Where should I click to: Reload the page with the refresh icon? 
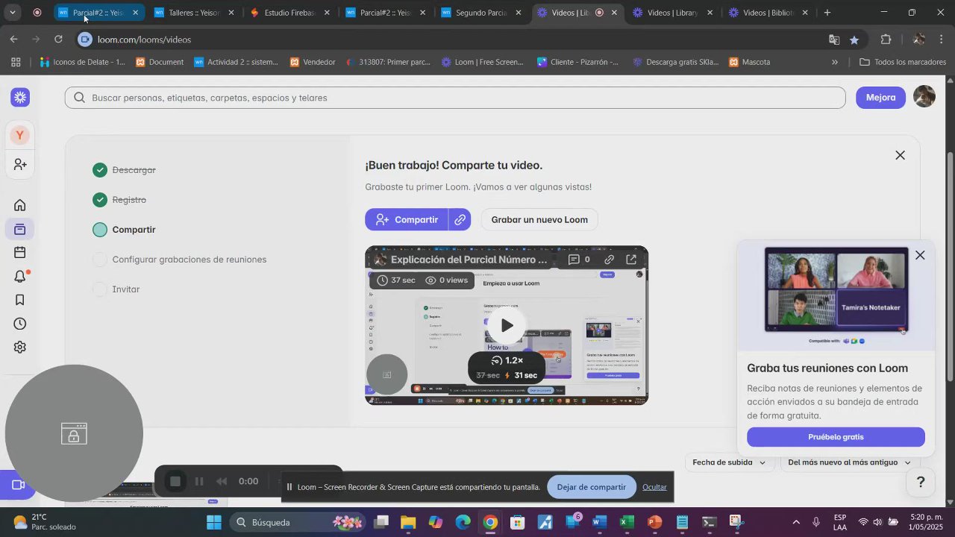pos(58,40)
